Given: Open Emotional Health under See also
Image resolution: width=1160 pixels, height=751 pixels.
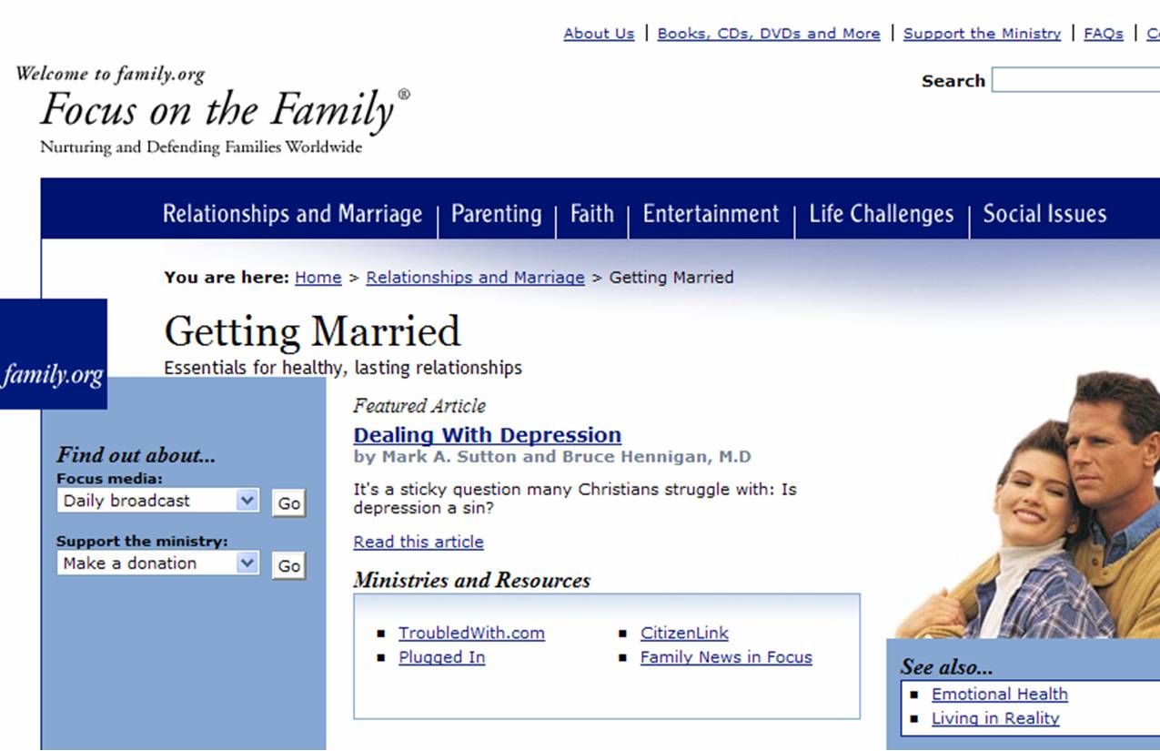Looking at the screenshot, I should point(999,695).
